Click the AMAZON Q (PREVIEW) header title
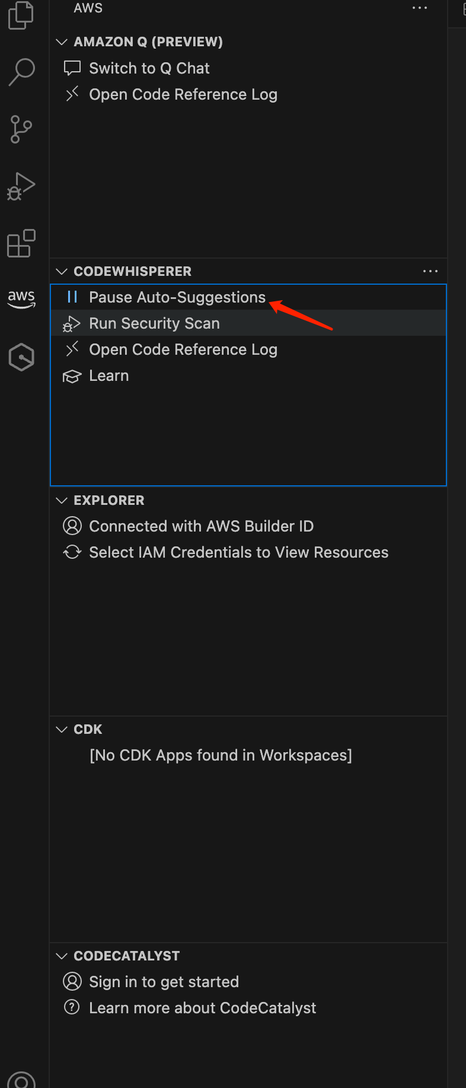The width and height of the screenshot is (466, 1088). point(148,42)
